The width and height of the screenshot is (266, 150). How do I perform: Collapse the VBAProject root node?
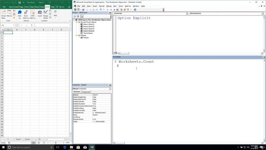coord(74,20)
